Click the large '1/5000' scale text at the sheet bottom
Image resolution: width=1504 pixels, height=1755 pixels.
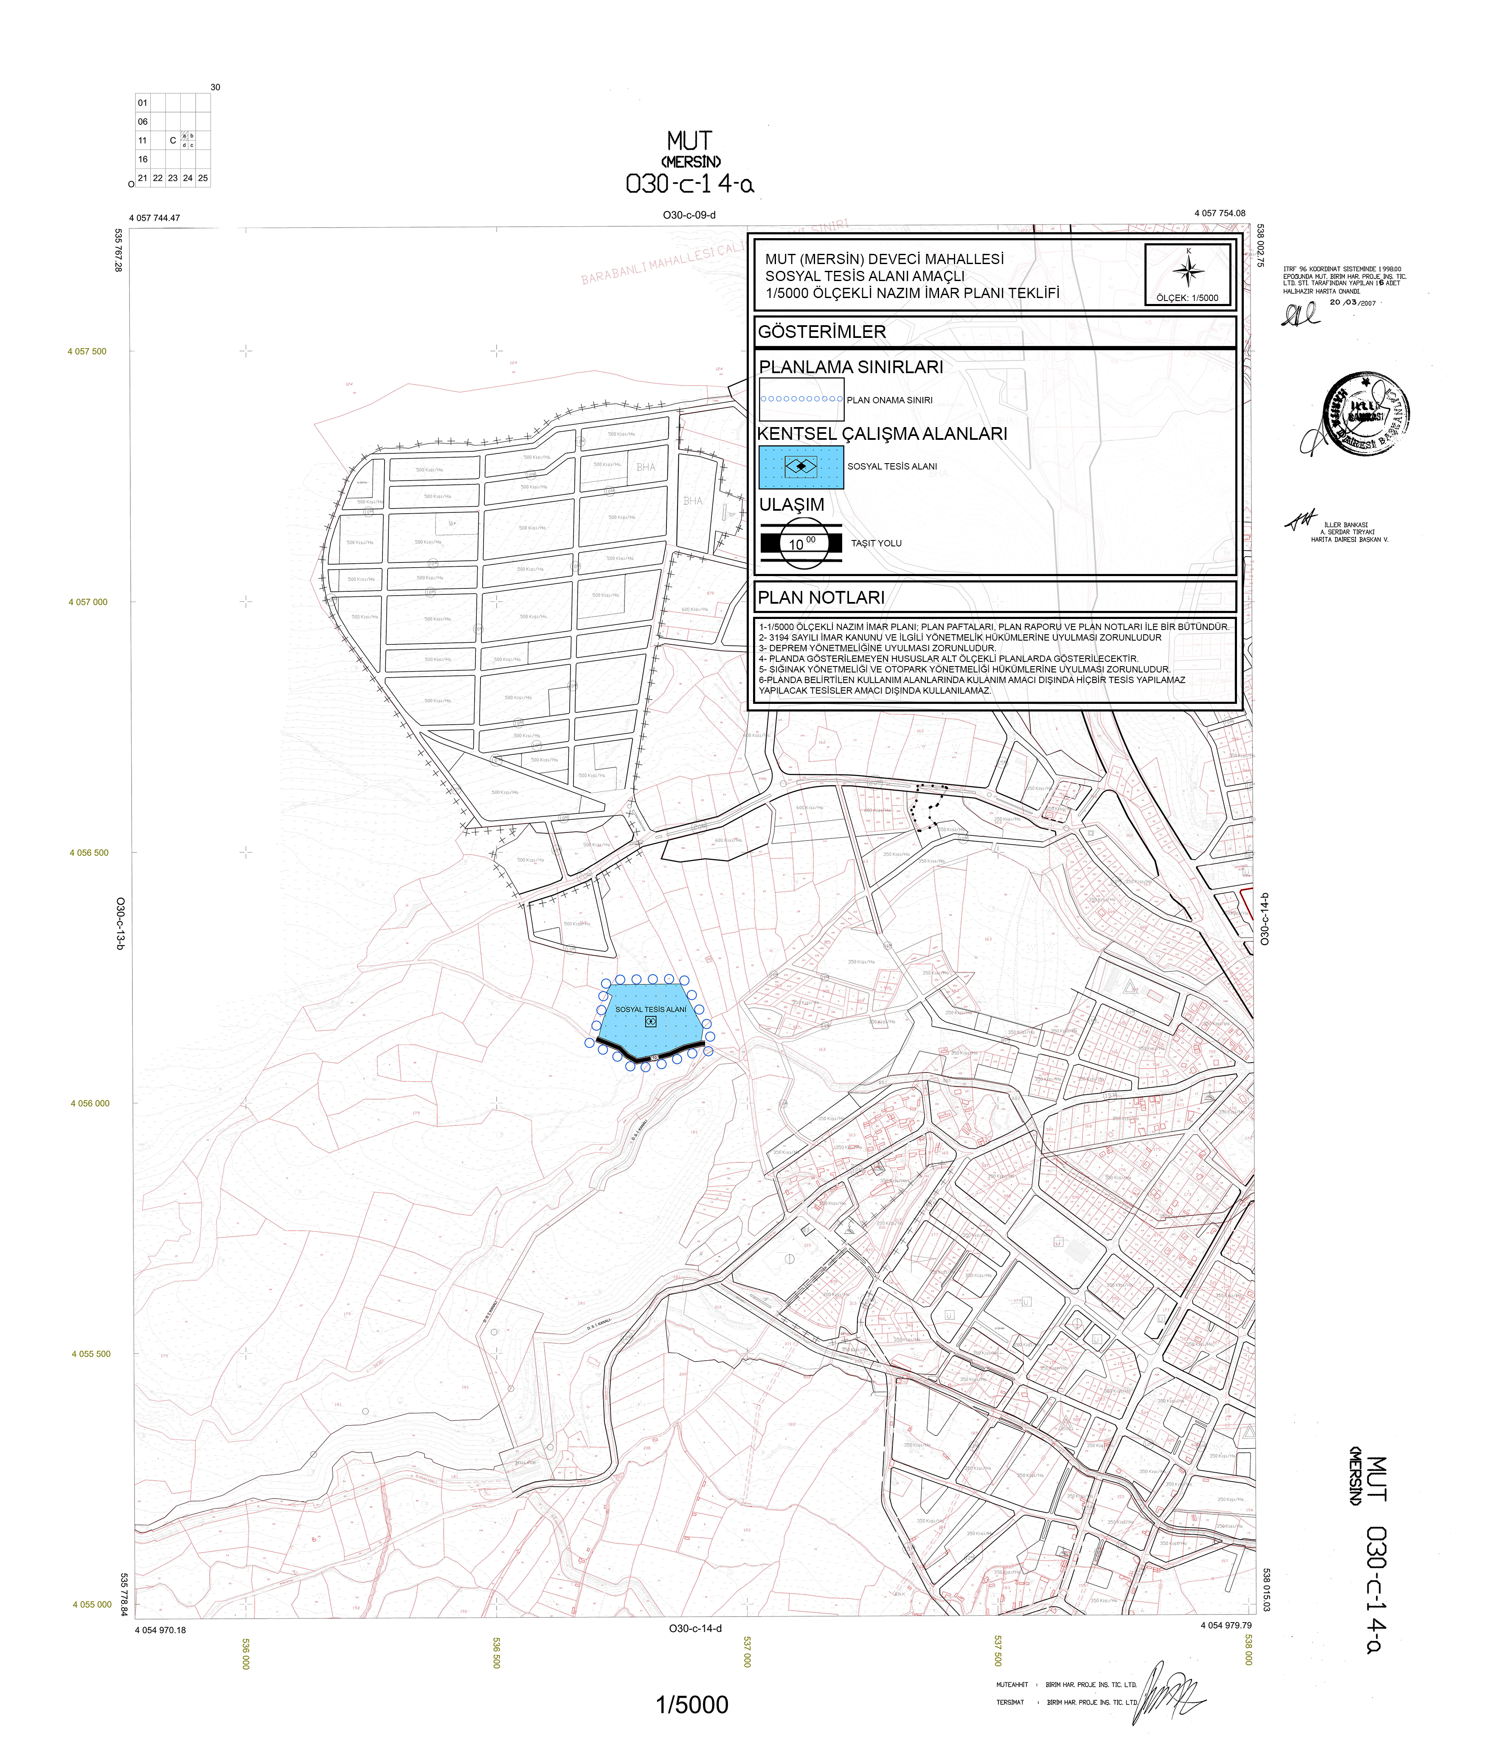(x=692, y=1704)
